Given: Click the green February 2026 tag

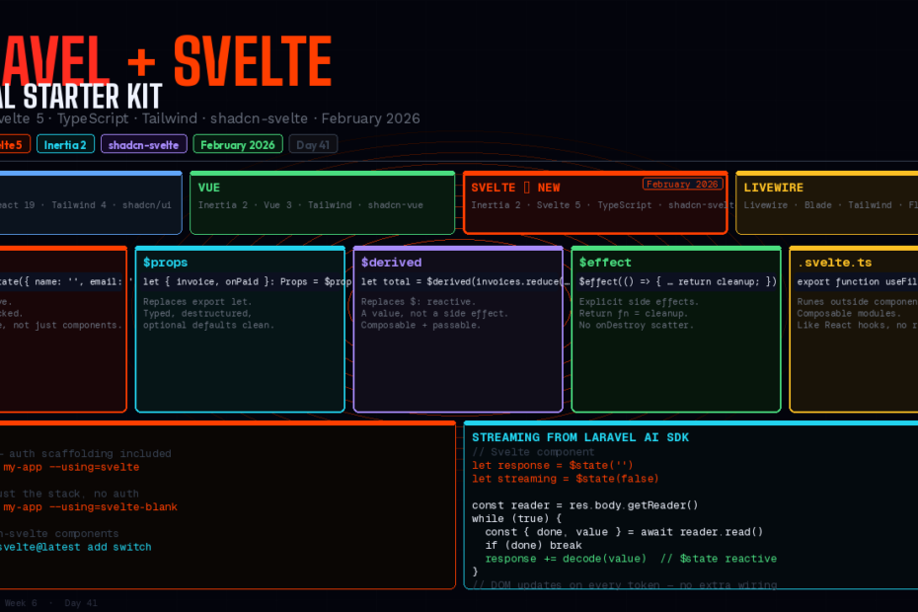Looking at the screenshot, I should pyautogui.click(x=237, y=144).
